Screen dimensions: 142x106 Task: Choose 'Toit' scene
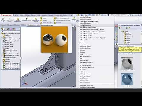pyautogui.click(x=81, y=58)
